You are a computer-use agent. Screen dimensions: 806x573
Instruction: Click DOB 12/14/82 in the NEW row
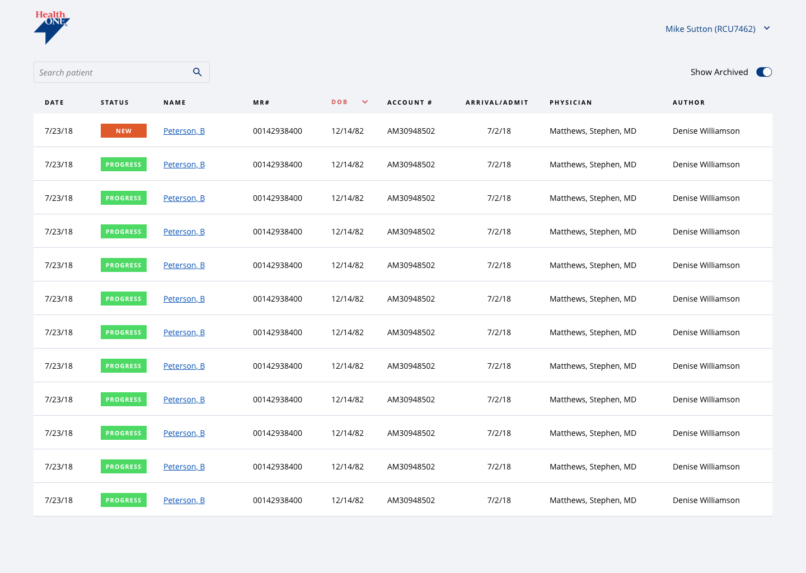348,131
